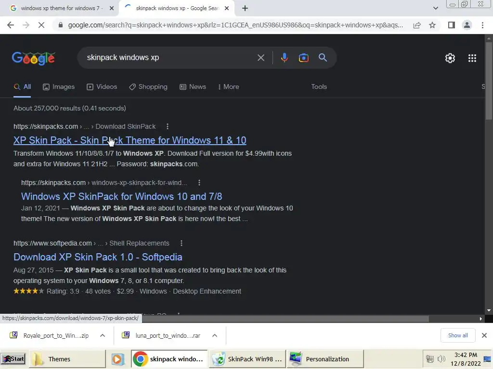Switch to Videos results
The height and width of the screenshot is (369, 493).
click(102, 87)
